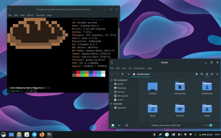
Task: Select File System in the sidebar
Action: pos(123,96)
